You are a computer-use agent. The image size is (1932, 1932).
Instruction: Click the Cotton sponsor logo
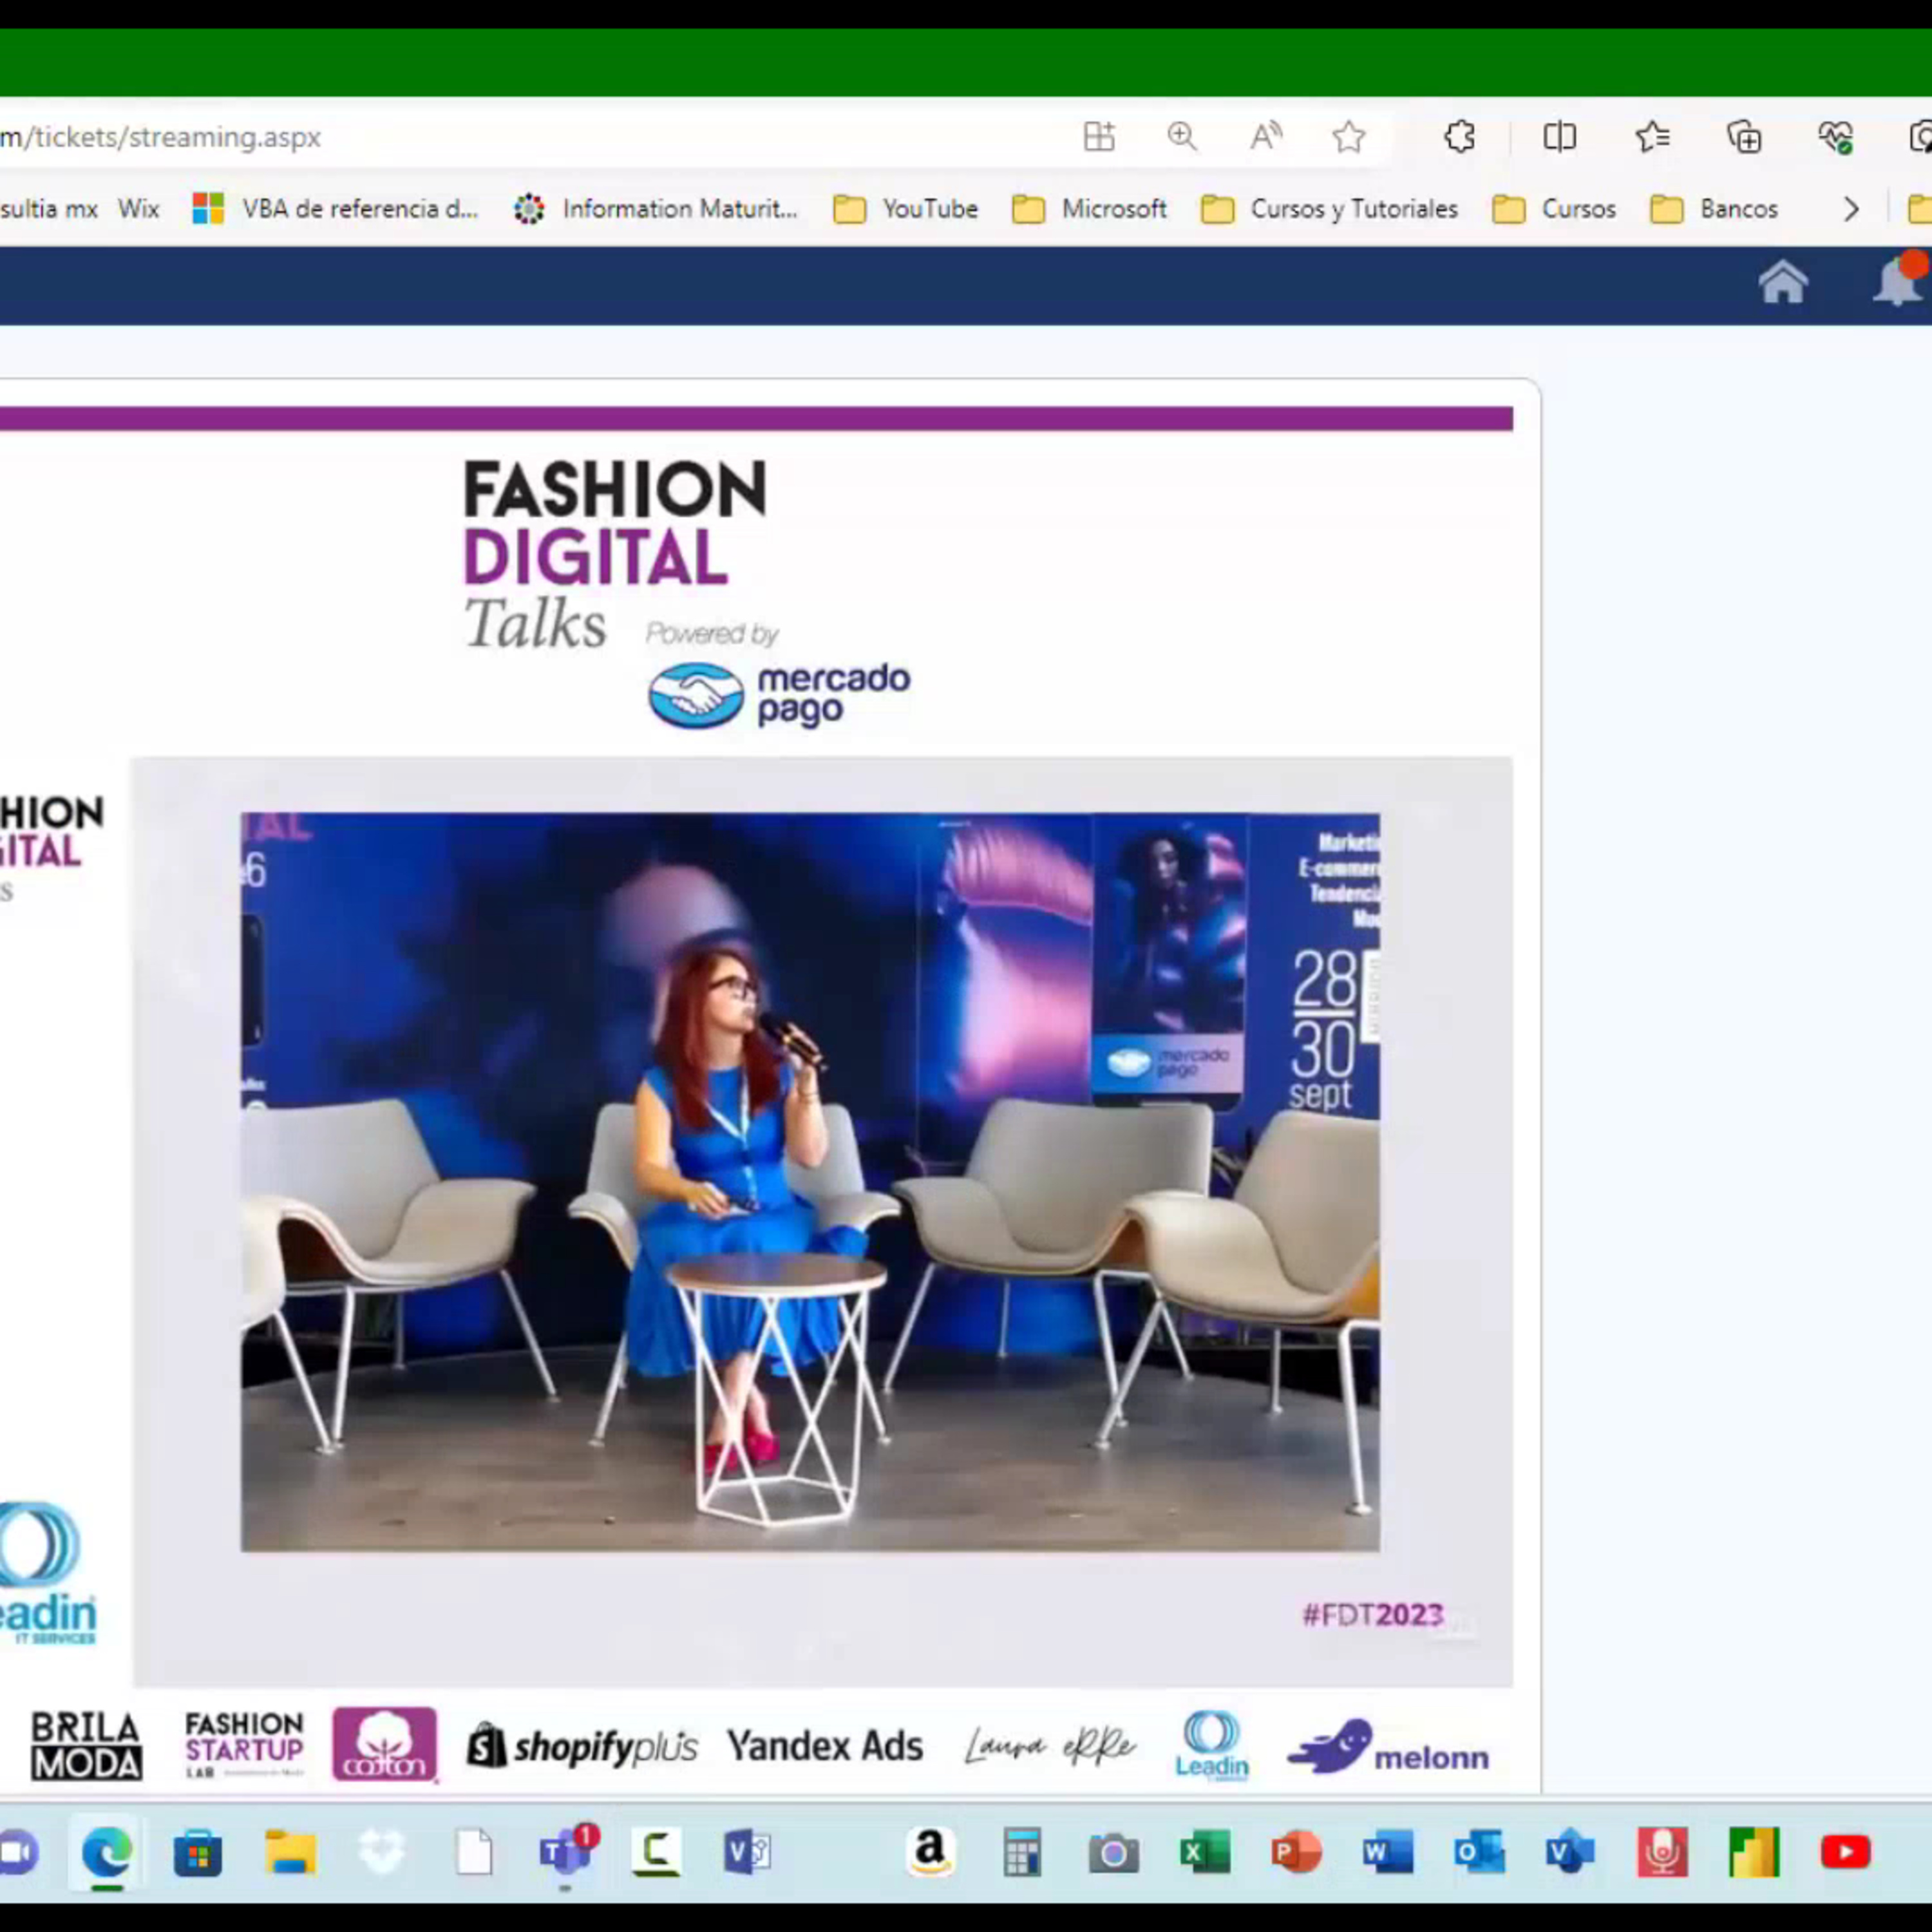(385, 1744)
